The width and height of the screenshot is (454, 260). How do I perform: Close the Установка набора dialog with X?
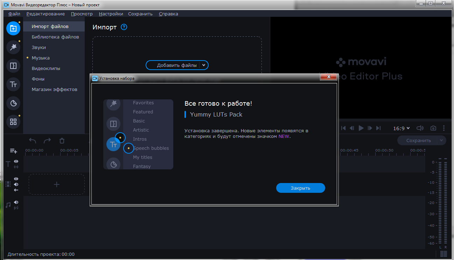(328, 76)
